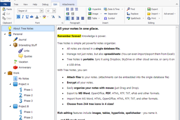The width and height of the screenshot is (180, 120).
Task: Select the Vacation note
Action: pos(23,62)
